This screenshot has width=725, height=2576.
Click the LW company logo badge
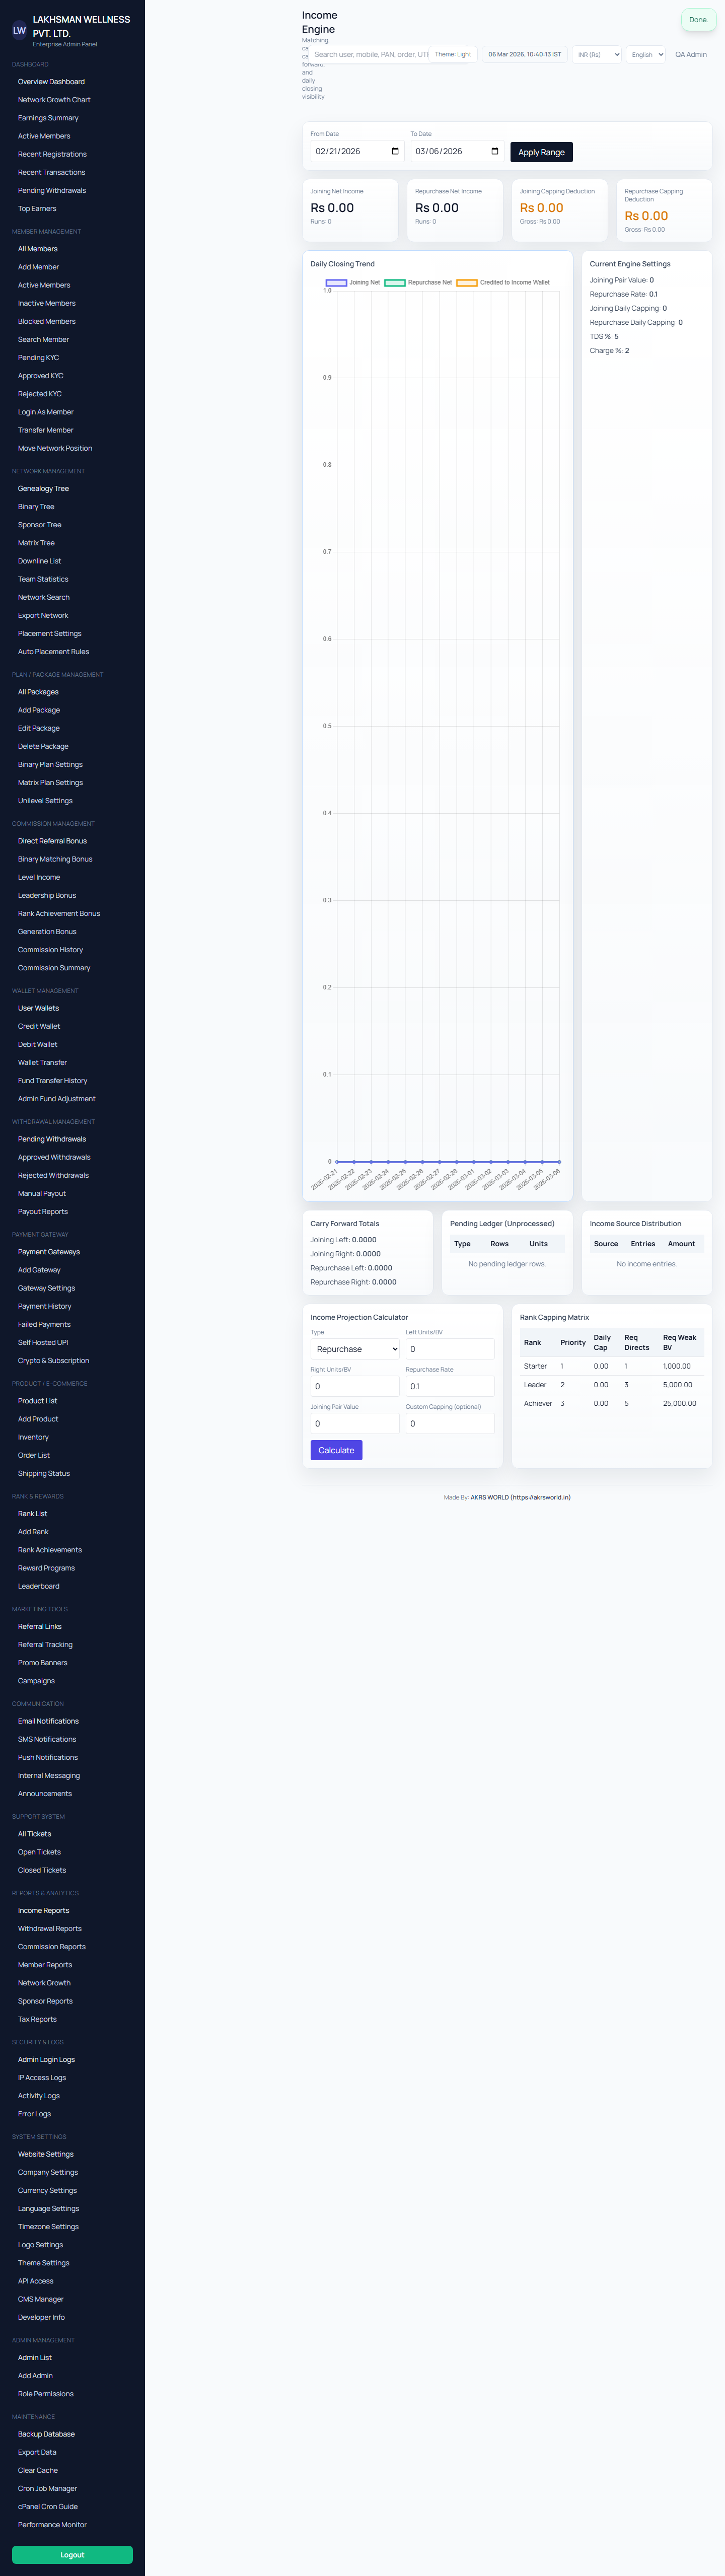tap(19, 31)
